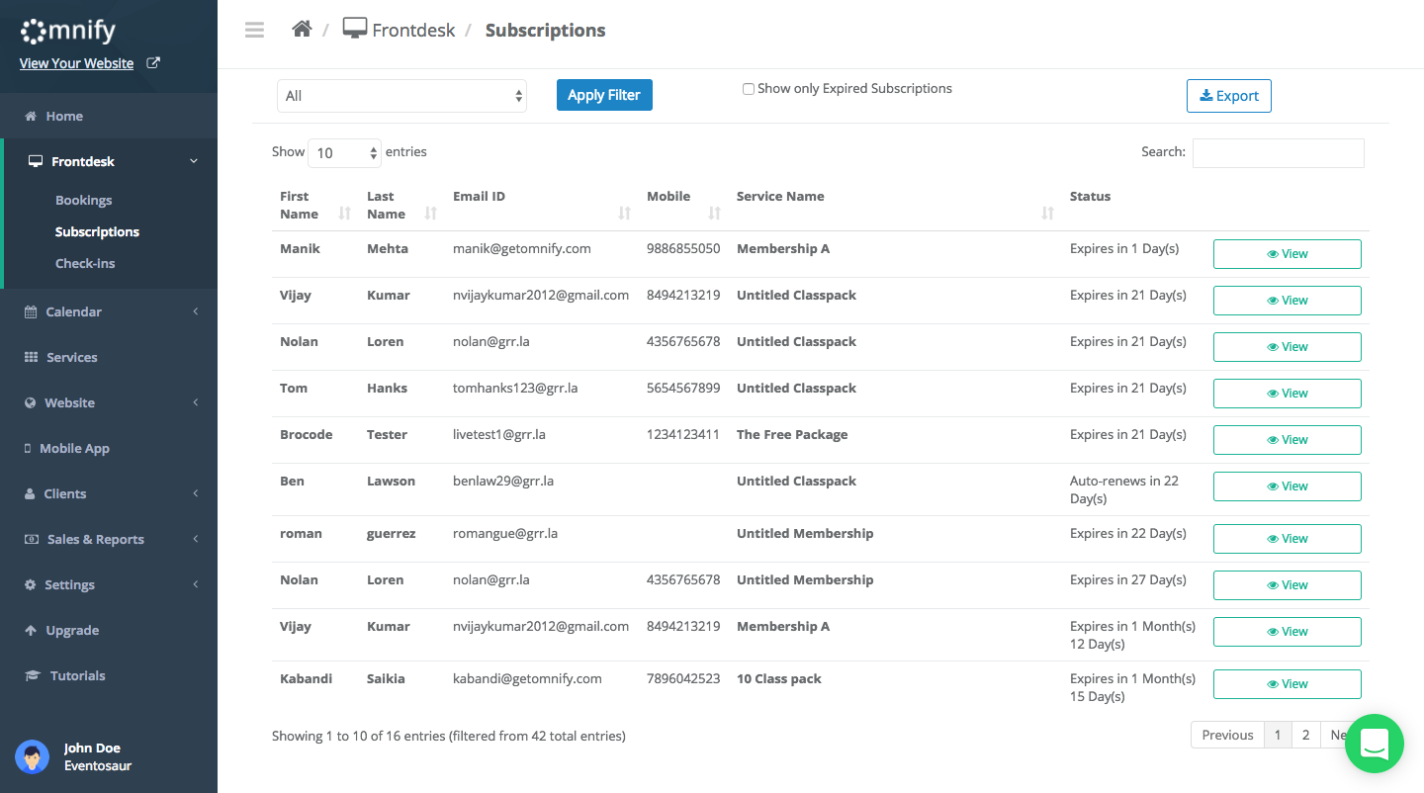Go to page 2 of results
This screenshot has height=793, width=1424.
[1305, 735]
